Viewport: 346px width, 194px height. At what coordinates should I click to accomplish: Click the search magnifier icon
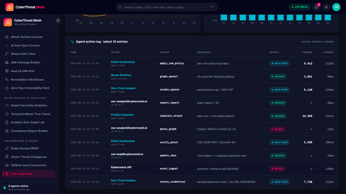coord(120,7)
